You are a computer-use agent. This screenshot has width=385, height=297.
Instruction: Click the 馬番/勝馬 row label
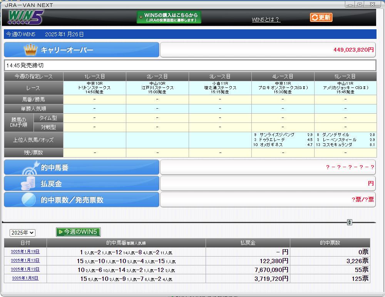(33, 99)
